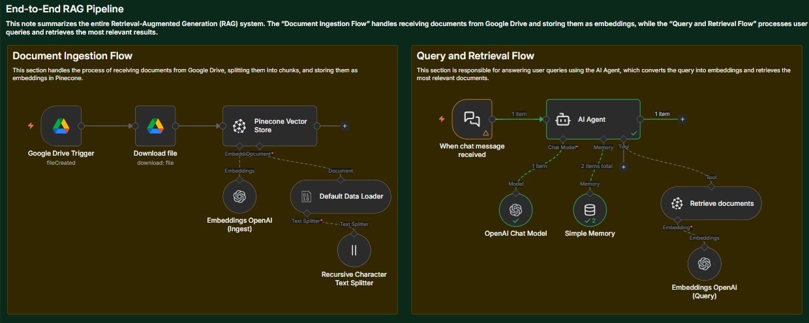Click the Pinecone Vector Store node
This screenshot has height=323, width=809.
coord(269,126)
